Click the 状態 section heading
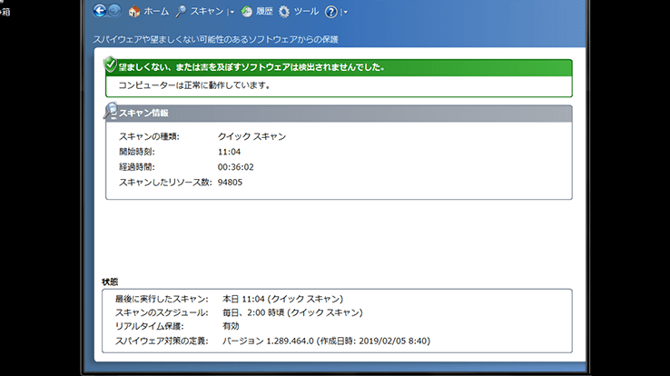This screenshot has width=670, height=376. 110,282
